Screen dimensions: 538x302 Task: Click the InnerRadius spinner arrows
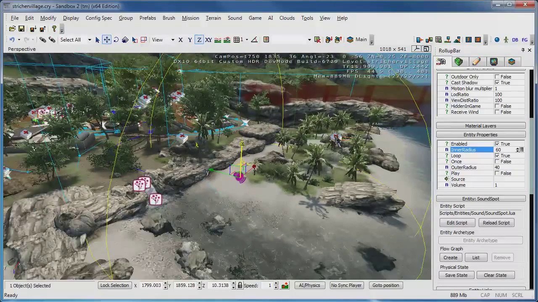coord(517,150)
